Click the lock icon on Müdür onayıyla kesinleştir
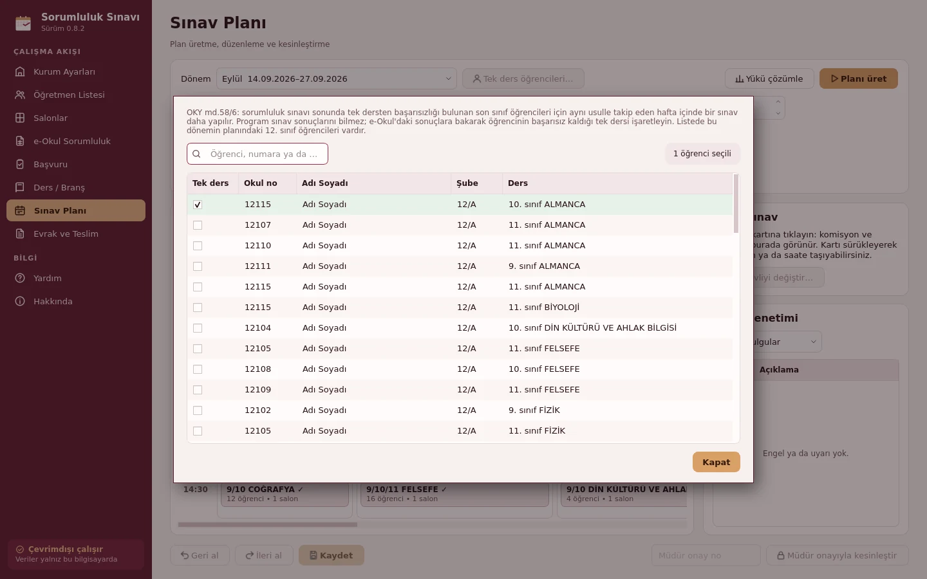927x579 pixels. 781,555
